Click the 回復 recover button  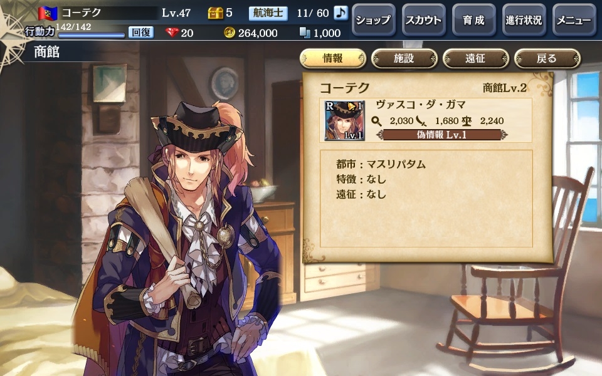[141, 32]
